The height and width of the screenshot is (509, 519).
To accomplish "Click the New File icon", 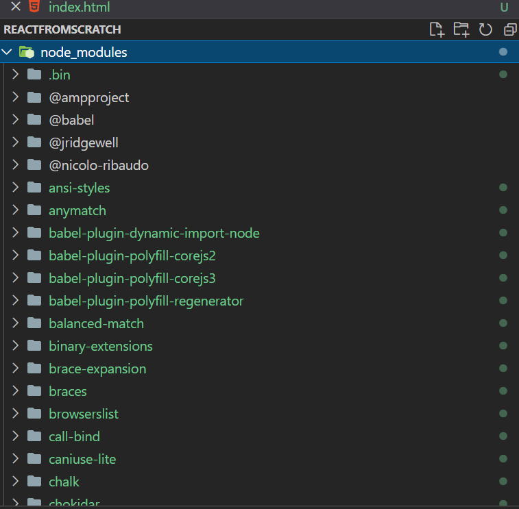I will click(437, 29).
